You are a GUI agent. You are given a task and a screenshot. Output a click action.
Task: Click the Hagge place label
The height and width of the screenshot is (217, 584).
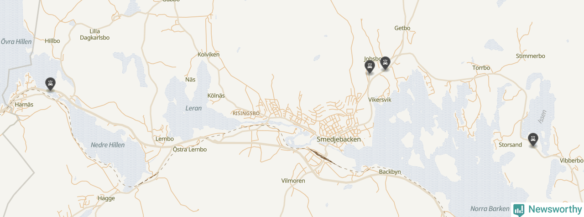point(106,198)
